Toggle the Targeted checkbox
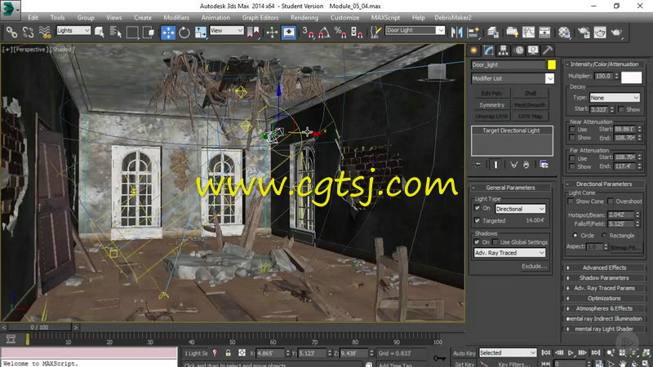This screenshot has width=653, height=367. [478, 220]
